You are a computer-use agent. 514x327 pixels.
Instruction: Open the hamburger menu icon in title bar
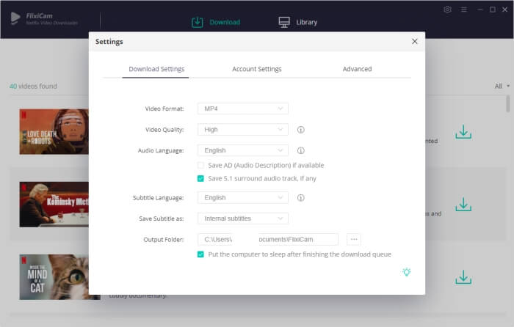pos(463,10)
